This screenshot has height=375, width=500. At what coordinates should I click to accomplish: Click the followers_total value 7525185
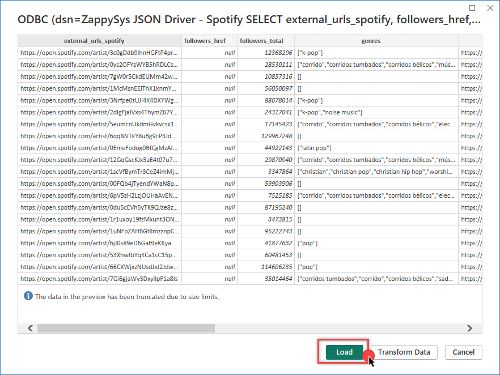coord(266,195)
